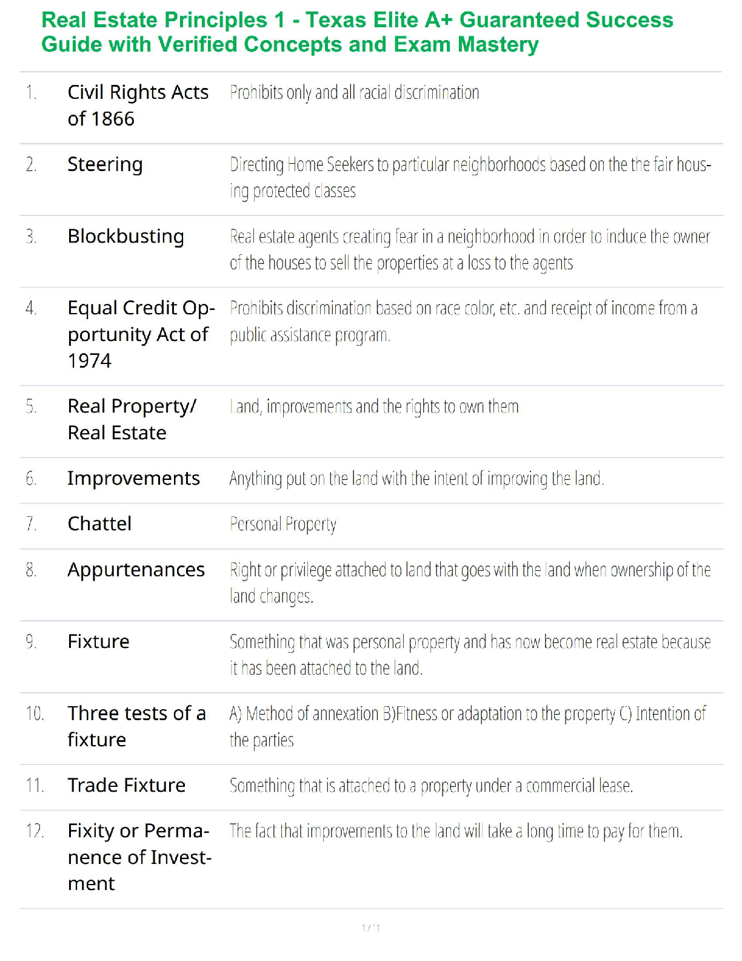Click the "Blockbusting" term

point(125,236)
